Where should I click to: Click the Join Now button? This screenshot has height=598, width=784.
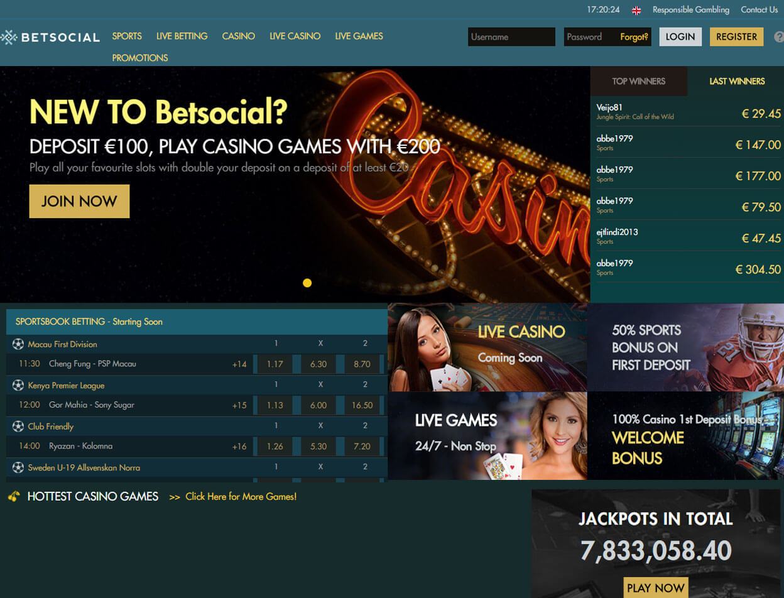pyautogui.click(x=79, y=201)
